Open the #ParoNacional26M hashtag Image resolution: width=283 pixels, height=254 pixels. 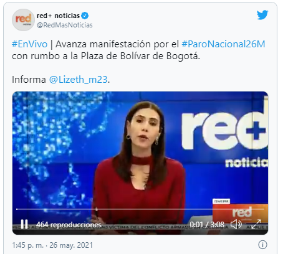pyautogui.click(x=223, y=44)
